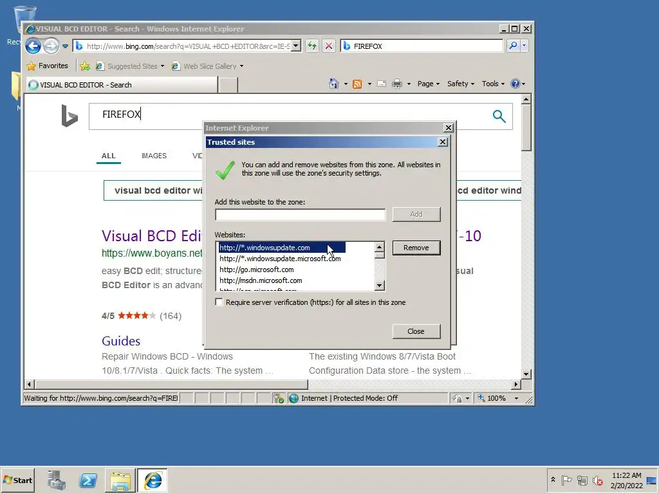Click the Refresh page icon
This screenshot has height=494, width=659.
click(x=312, y=46)
